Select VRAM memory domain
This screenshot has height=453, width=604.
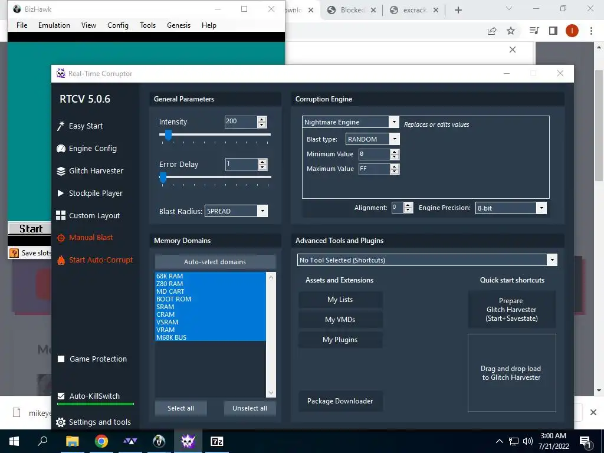(211, 330)
